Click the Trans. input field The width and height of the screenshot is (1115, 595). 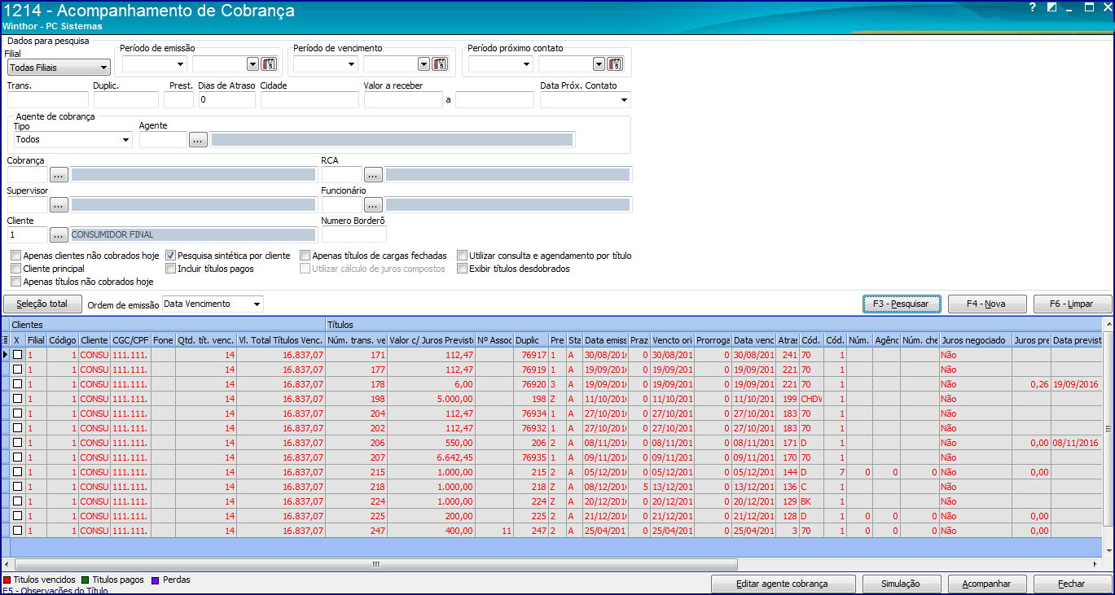pyautogui.click(x=47, y=100)
